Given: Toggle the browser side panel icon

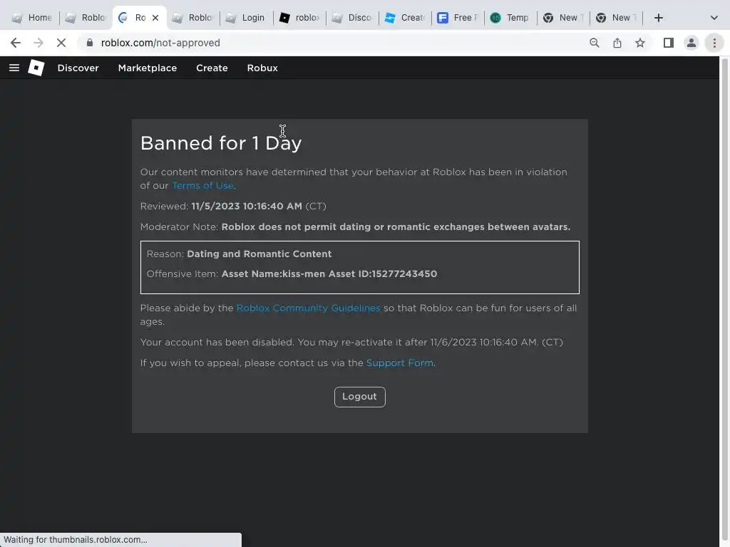Looking at the screenshot, I should pyautogui.click(x=669, y=43).
